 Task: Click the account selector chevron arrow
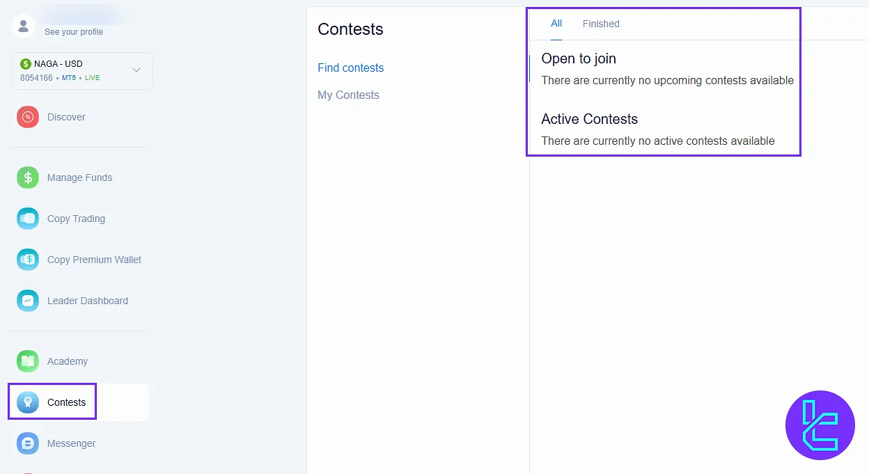pyautogui.click(x=136, y=70)
